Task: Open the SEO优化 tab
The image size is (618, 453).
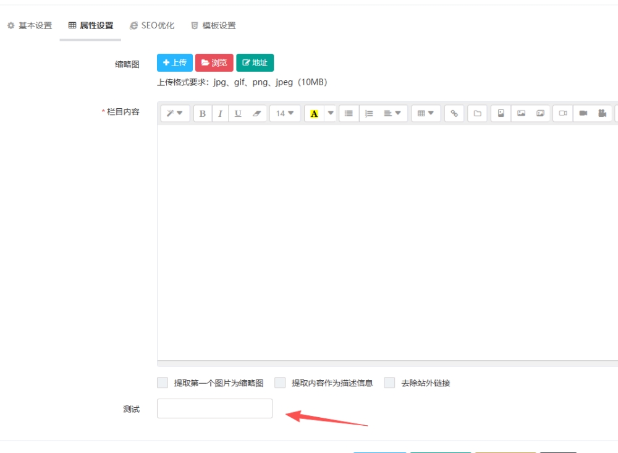Action: click(x=152, y=26)
